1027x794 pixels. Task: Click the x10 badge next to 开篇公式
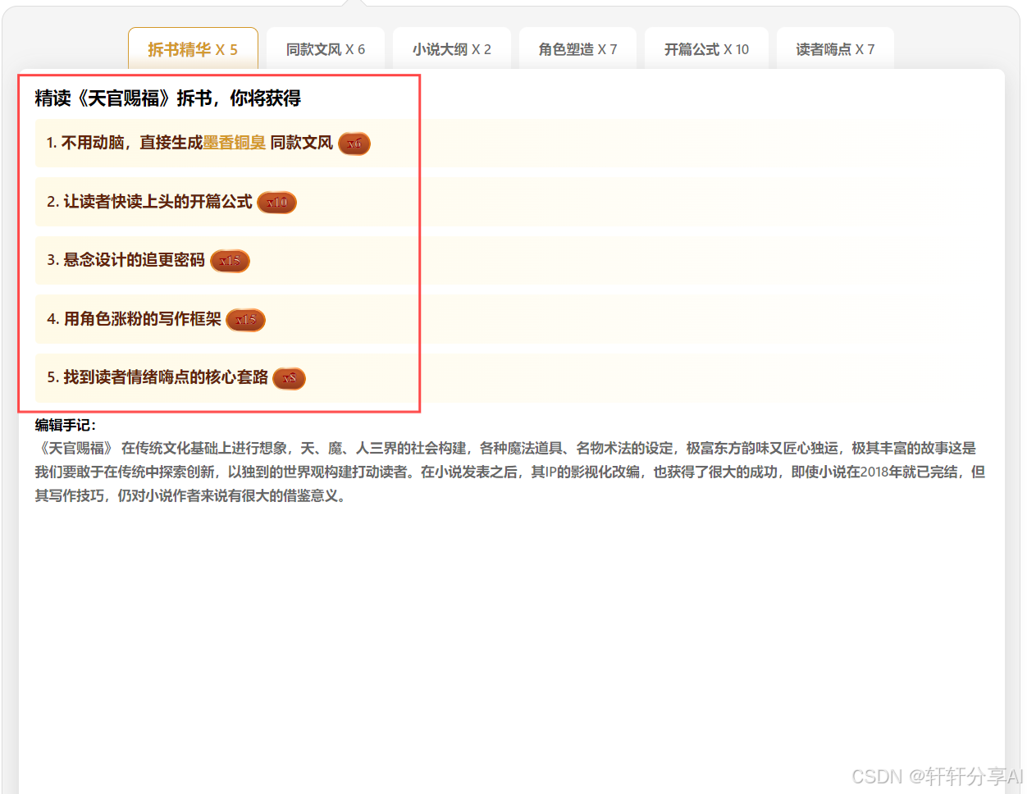click(x=277, y=202)
